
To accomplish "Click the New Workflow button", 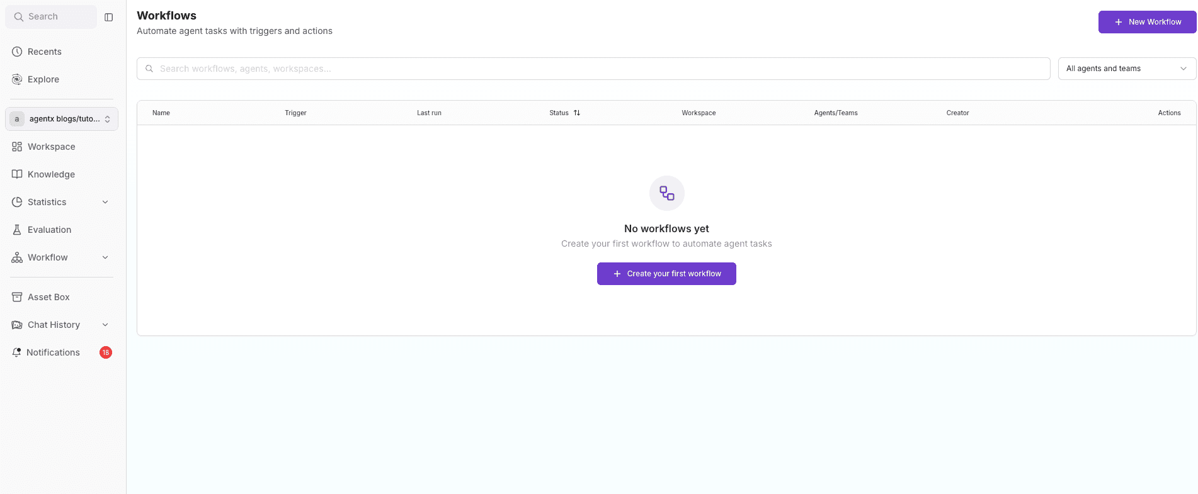I will (x=1147, y=22).
